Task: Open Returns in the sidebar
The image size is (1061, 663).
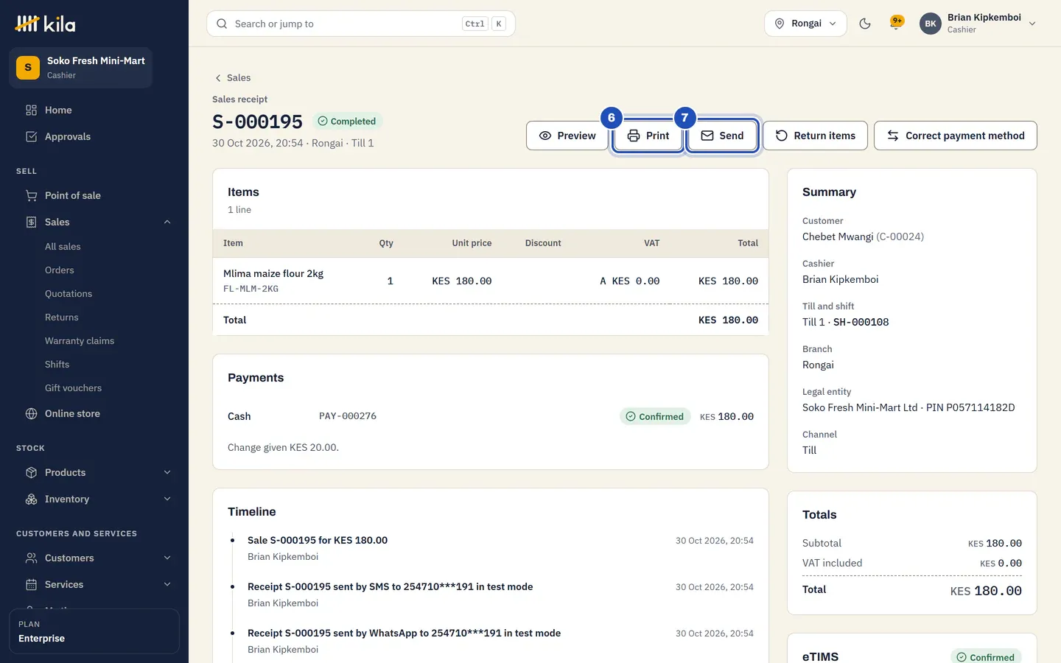Action: 61,318
